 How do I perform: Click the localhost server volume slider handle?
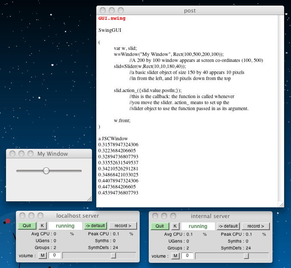tap(113, 256)
